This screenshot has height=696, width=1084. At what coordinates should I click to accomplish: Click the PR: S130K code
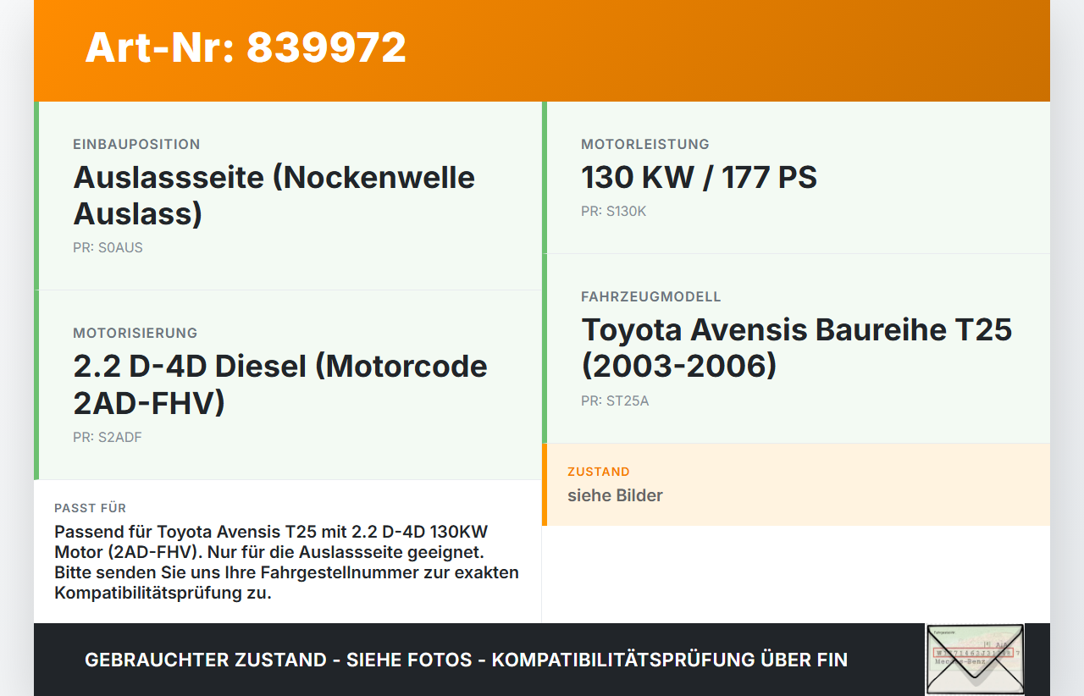613,212
